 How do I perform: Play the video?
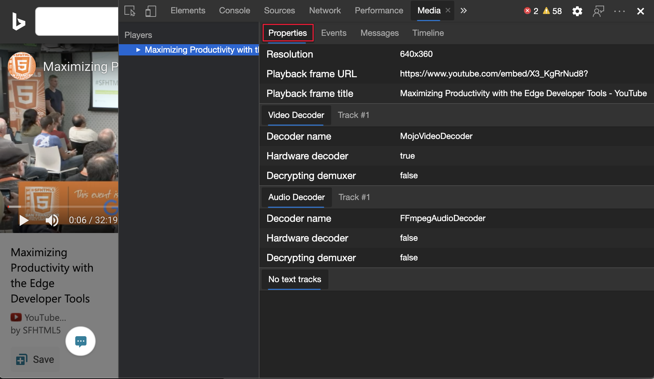[24, 220]
